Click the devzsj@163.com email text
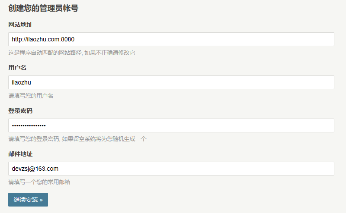The image size is (346, 213). tap(35, 169)
